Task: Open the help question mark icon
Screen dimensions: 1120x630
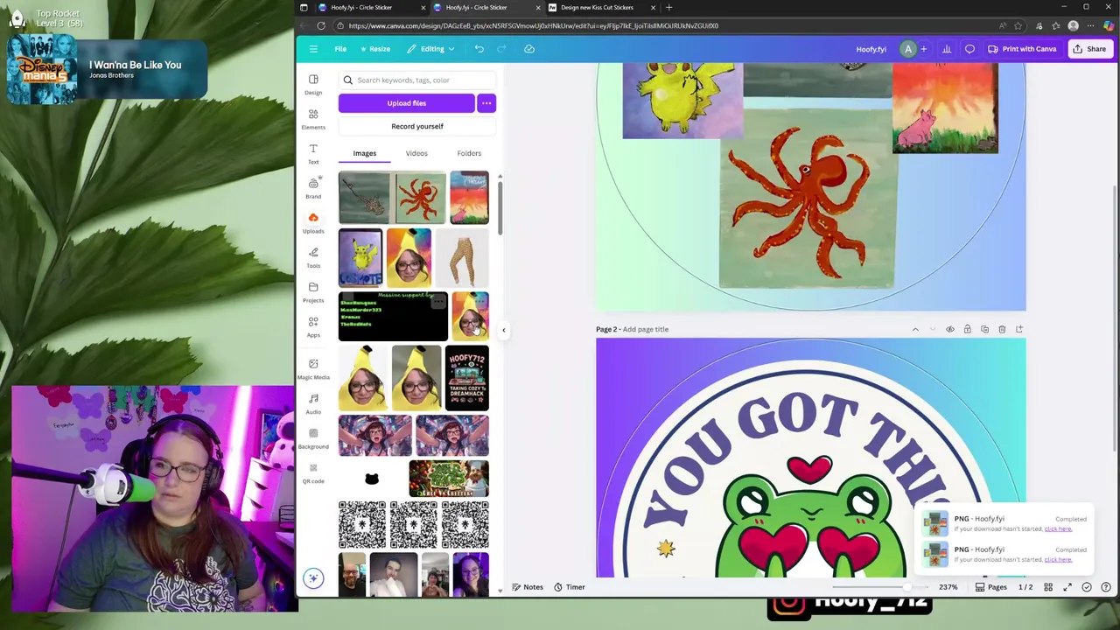Action: click(1106, 587)
